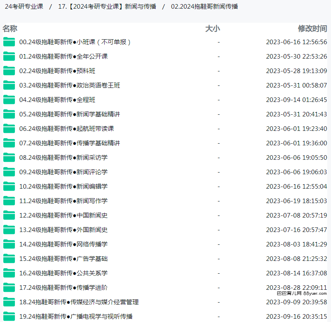Click modified time 2023-05-30 22:53:26
This screenshot has width=331, height=322.
point(296,57)
